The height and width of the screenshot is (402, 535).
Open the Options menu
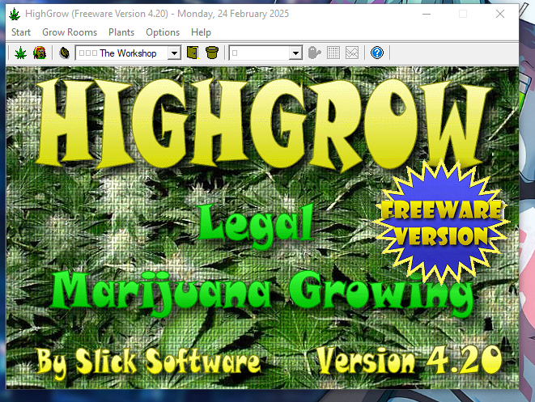pos(163,32)
